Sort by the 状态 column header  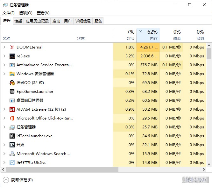94,36
